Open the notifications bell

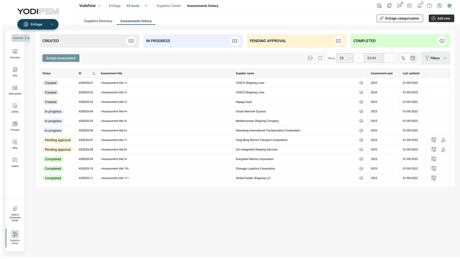pos(420,5)
